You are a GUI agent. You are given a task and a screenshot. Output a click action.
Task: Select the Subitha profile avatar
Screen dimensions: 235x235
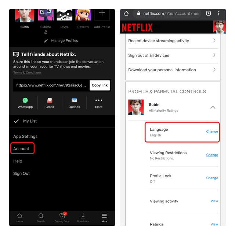46,15
